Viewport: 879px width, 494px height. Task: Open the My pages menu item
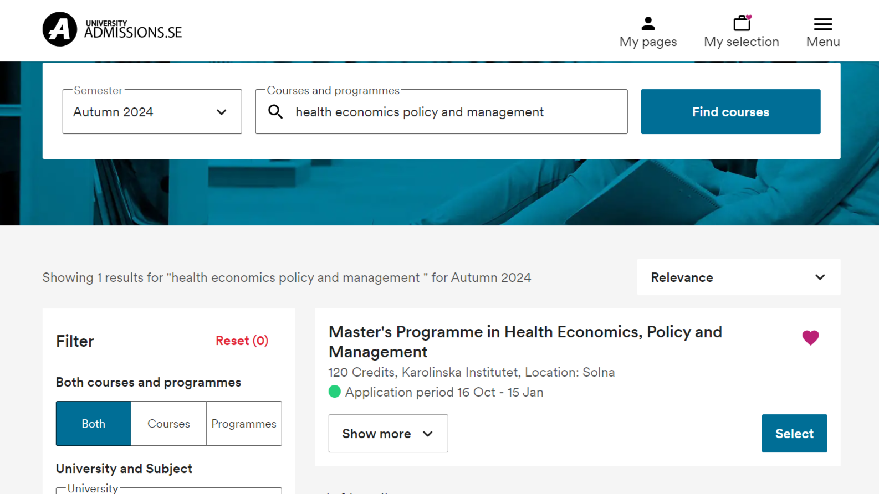click(648, 32)
